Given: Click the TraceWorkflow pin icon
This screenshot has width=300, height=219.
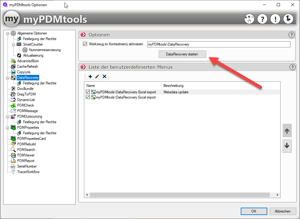Looking at the screenshot, I should click(13, 172).
